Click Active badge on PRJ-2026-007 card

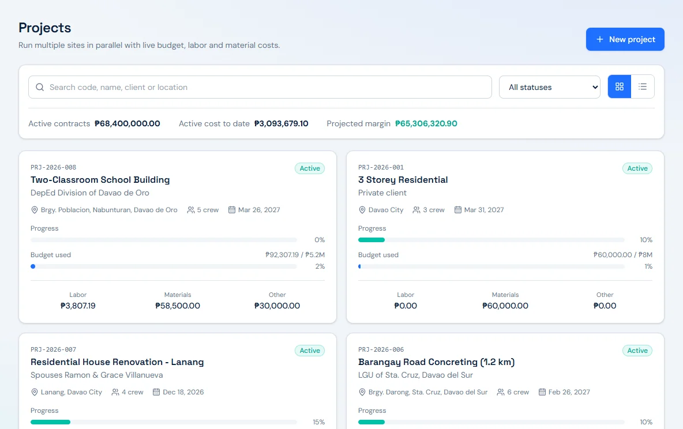(x=310, y=351)
